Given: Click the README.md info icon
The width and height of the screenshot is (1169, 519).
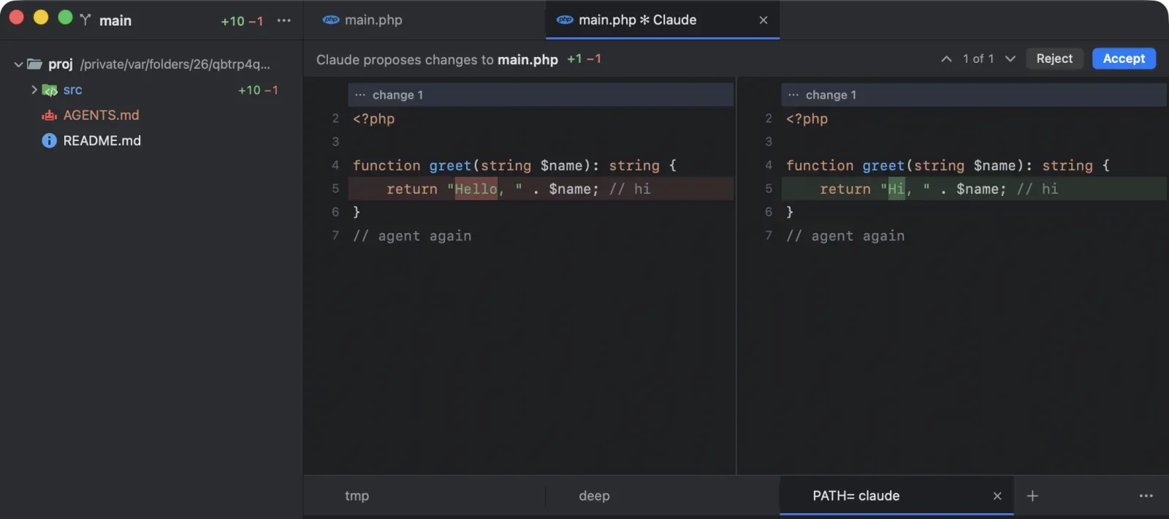Looking at the screenshot, I should (x=49, y=140).
